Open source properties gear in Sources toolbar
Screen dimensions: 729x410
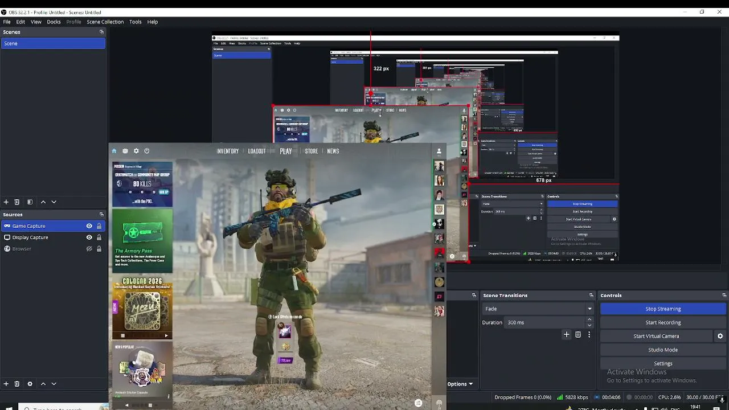[x=30, y=384]
